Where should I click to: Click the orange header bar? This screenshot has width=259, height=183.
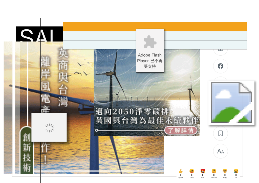point(155,27)
